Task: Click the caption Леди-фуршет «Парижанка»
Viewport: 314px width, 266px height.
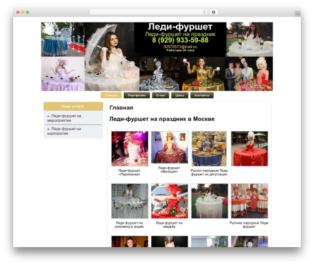Action: pyautogui.click(x=129, y=172)
